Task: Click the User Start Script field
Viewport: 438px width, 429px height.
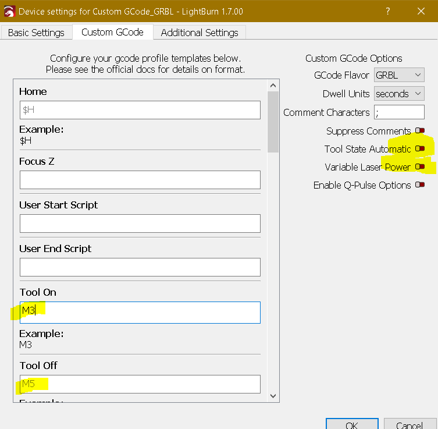Action: (140, 224)
